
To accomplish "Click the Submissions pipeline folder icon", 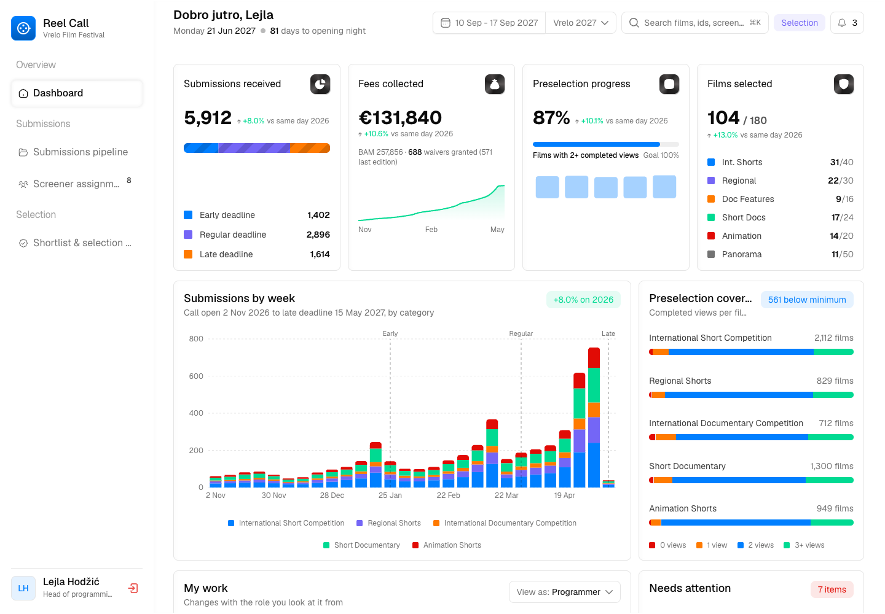I will pyautogui.click(x=23, y=152).
